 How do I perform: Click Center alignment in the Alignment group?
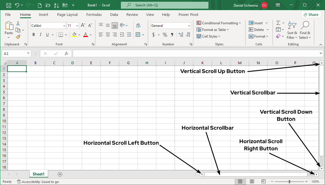(108, 34)
